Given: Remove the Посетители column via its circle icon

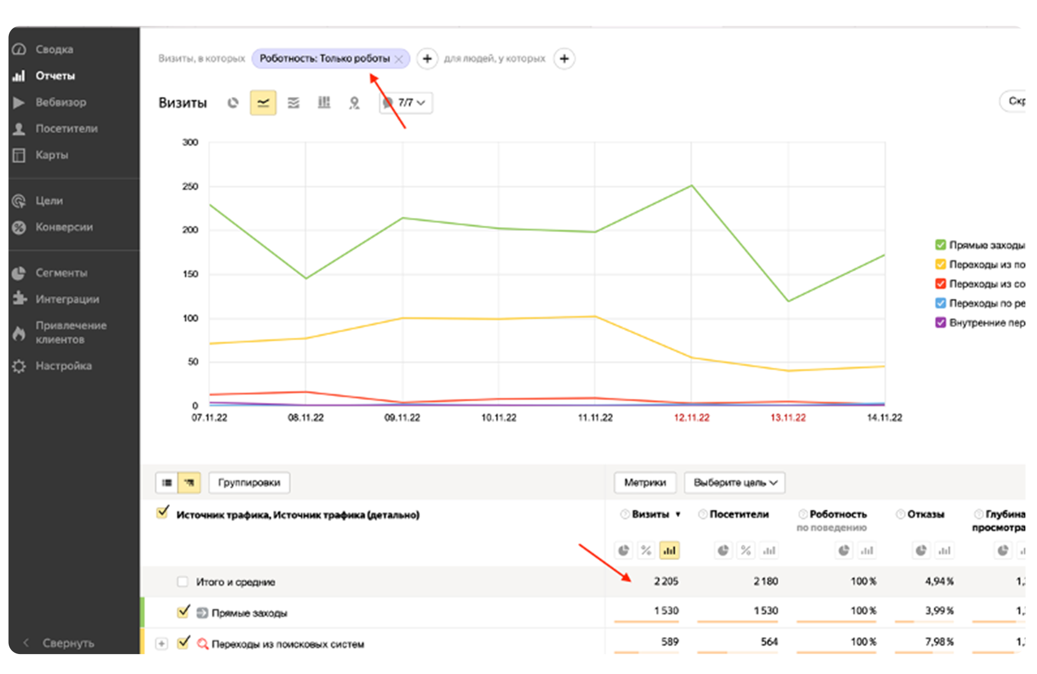Looking at the screenshot, I should click(x=703, y=514).
